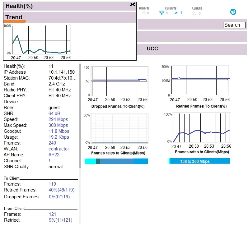Click the alerts warning triangle icon
The image size is (248, 226).
click(x=194, y=13)
